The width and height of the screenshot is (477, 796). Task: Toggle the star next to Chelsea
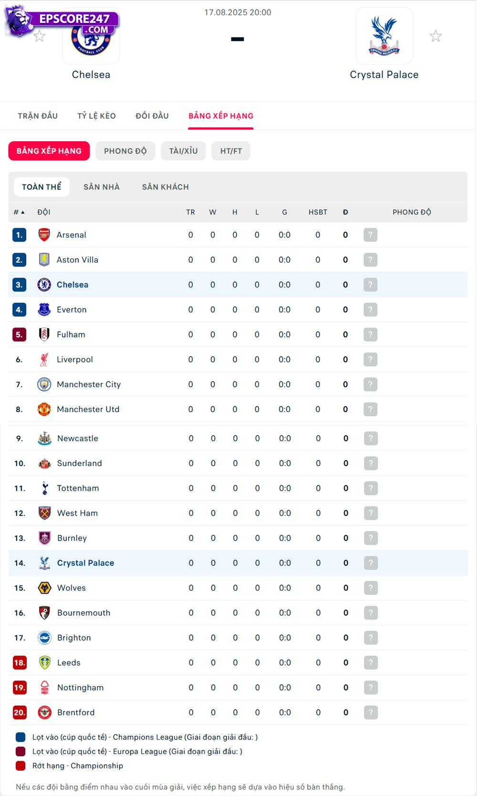click(x=40, y=36)
